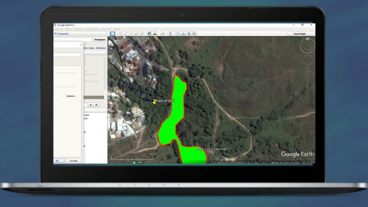Viewport: 368px width, 207px height.
Task: Click the Pesquisar search button
Action: (100, 39)
